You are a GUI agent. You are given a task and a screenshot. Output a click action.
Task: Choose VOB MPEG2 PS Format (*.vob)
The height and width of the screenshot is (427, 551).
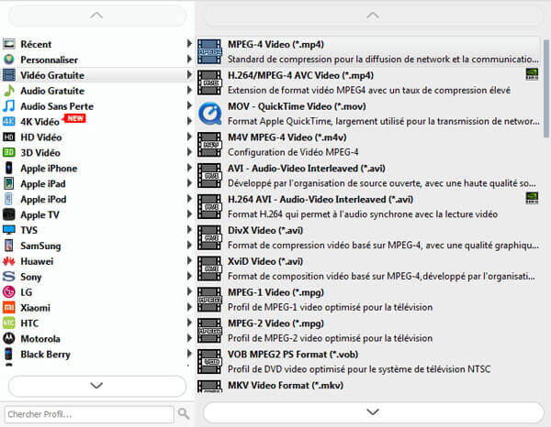[367, 361]
